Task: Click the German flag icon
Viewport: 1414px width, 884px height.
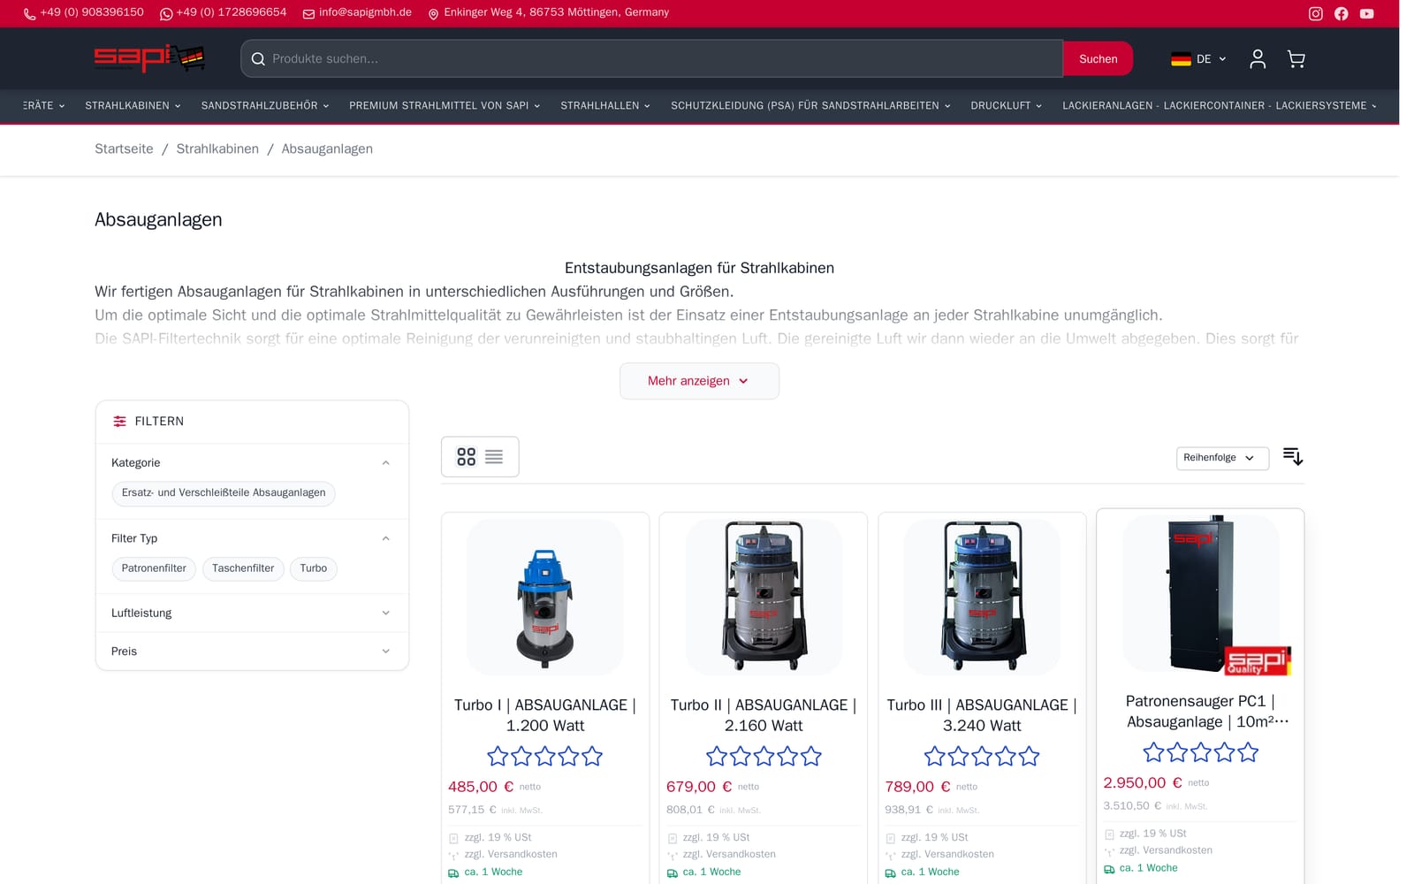Action: pyautogui.click(x=1181, y=59)
